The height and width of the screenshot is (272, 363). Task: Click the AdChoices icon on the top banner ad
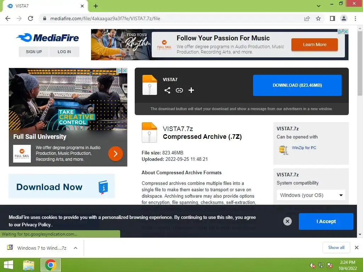click(x=340, y=32)
